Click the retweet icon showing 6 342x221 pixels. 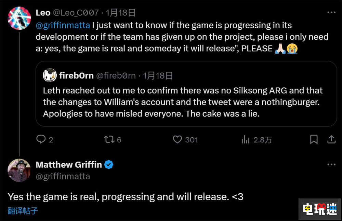pyautogui.click(x=109, y=139)
